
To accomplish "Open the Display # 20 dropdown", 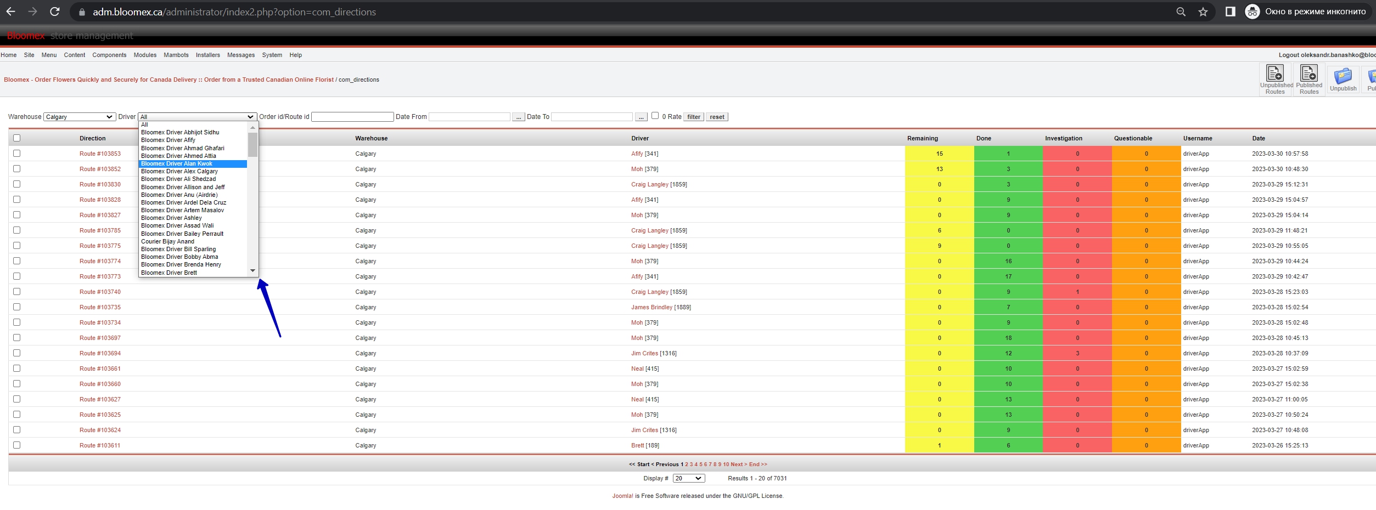I will tap(689, 478).
